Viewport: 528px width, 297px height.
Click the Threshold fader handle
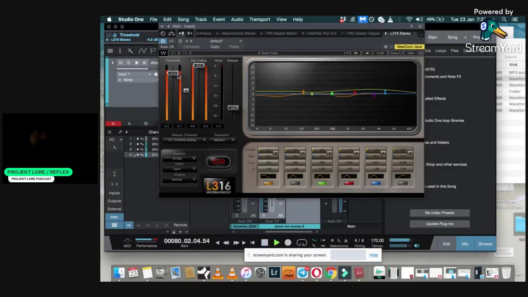click(173, 73)
